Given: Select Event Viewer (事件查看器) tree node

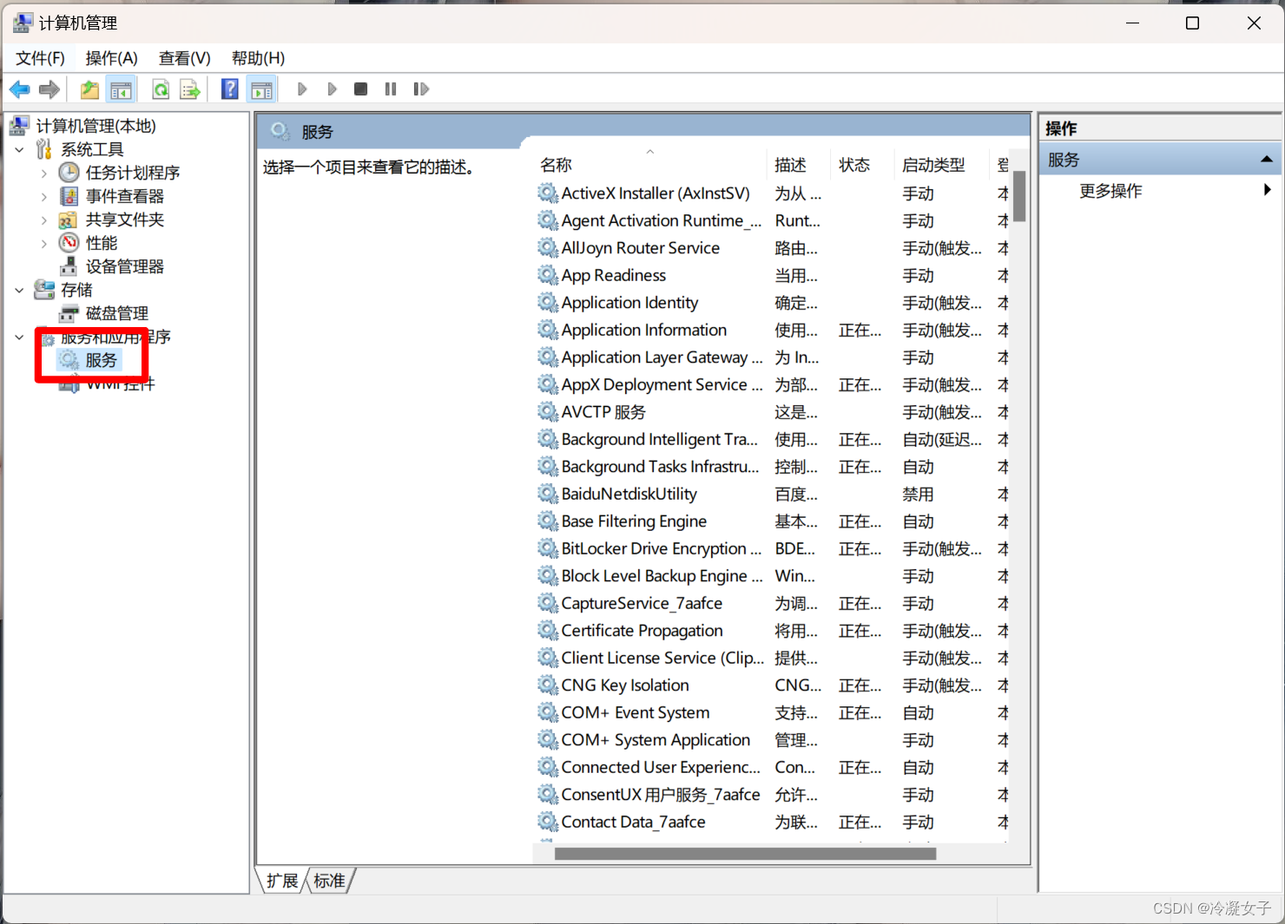Looking at the screenshot, I should tap(124, 196).
